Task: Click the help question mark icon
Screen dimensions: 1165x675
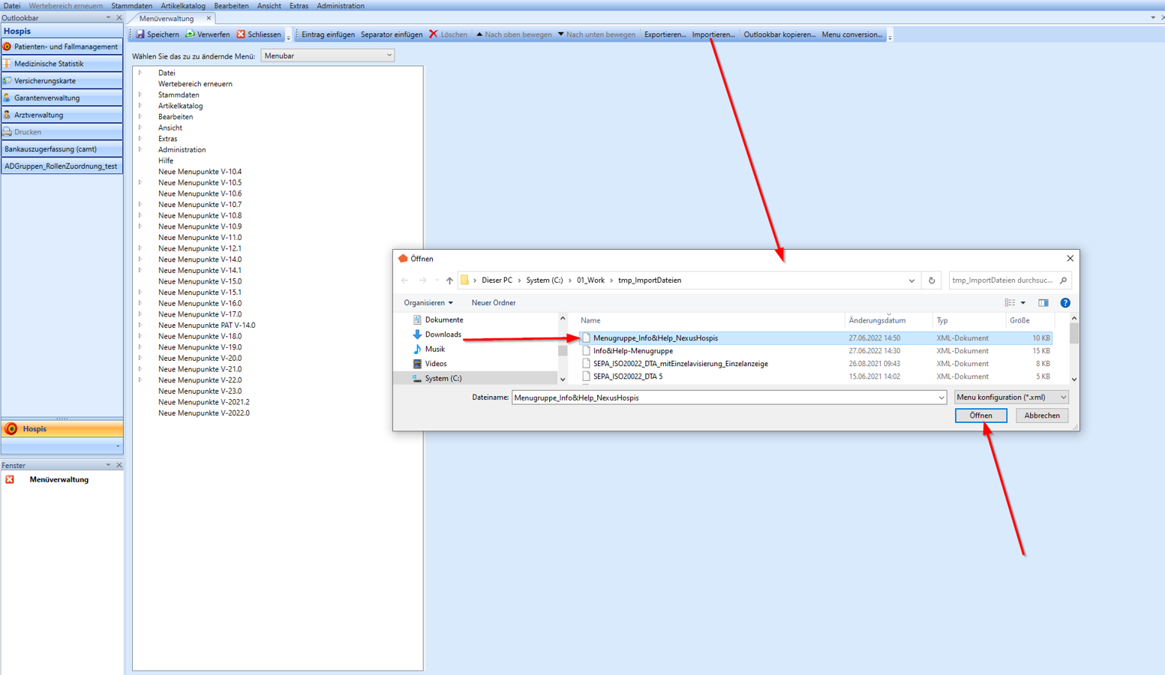Action: click(1064, 303)
